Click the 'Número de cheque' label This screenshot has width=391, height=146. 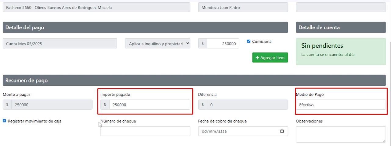pyautogui.click(x=118, y=121)
